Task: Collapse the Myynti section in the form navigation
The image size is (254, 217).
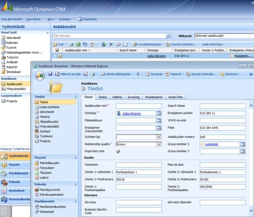Action: [x=75, y=157]
